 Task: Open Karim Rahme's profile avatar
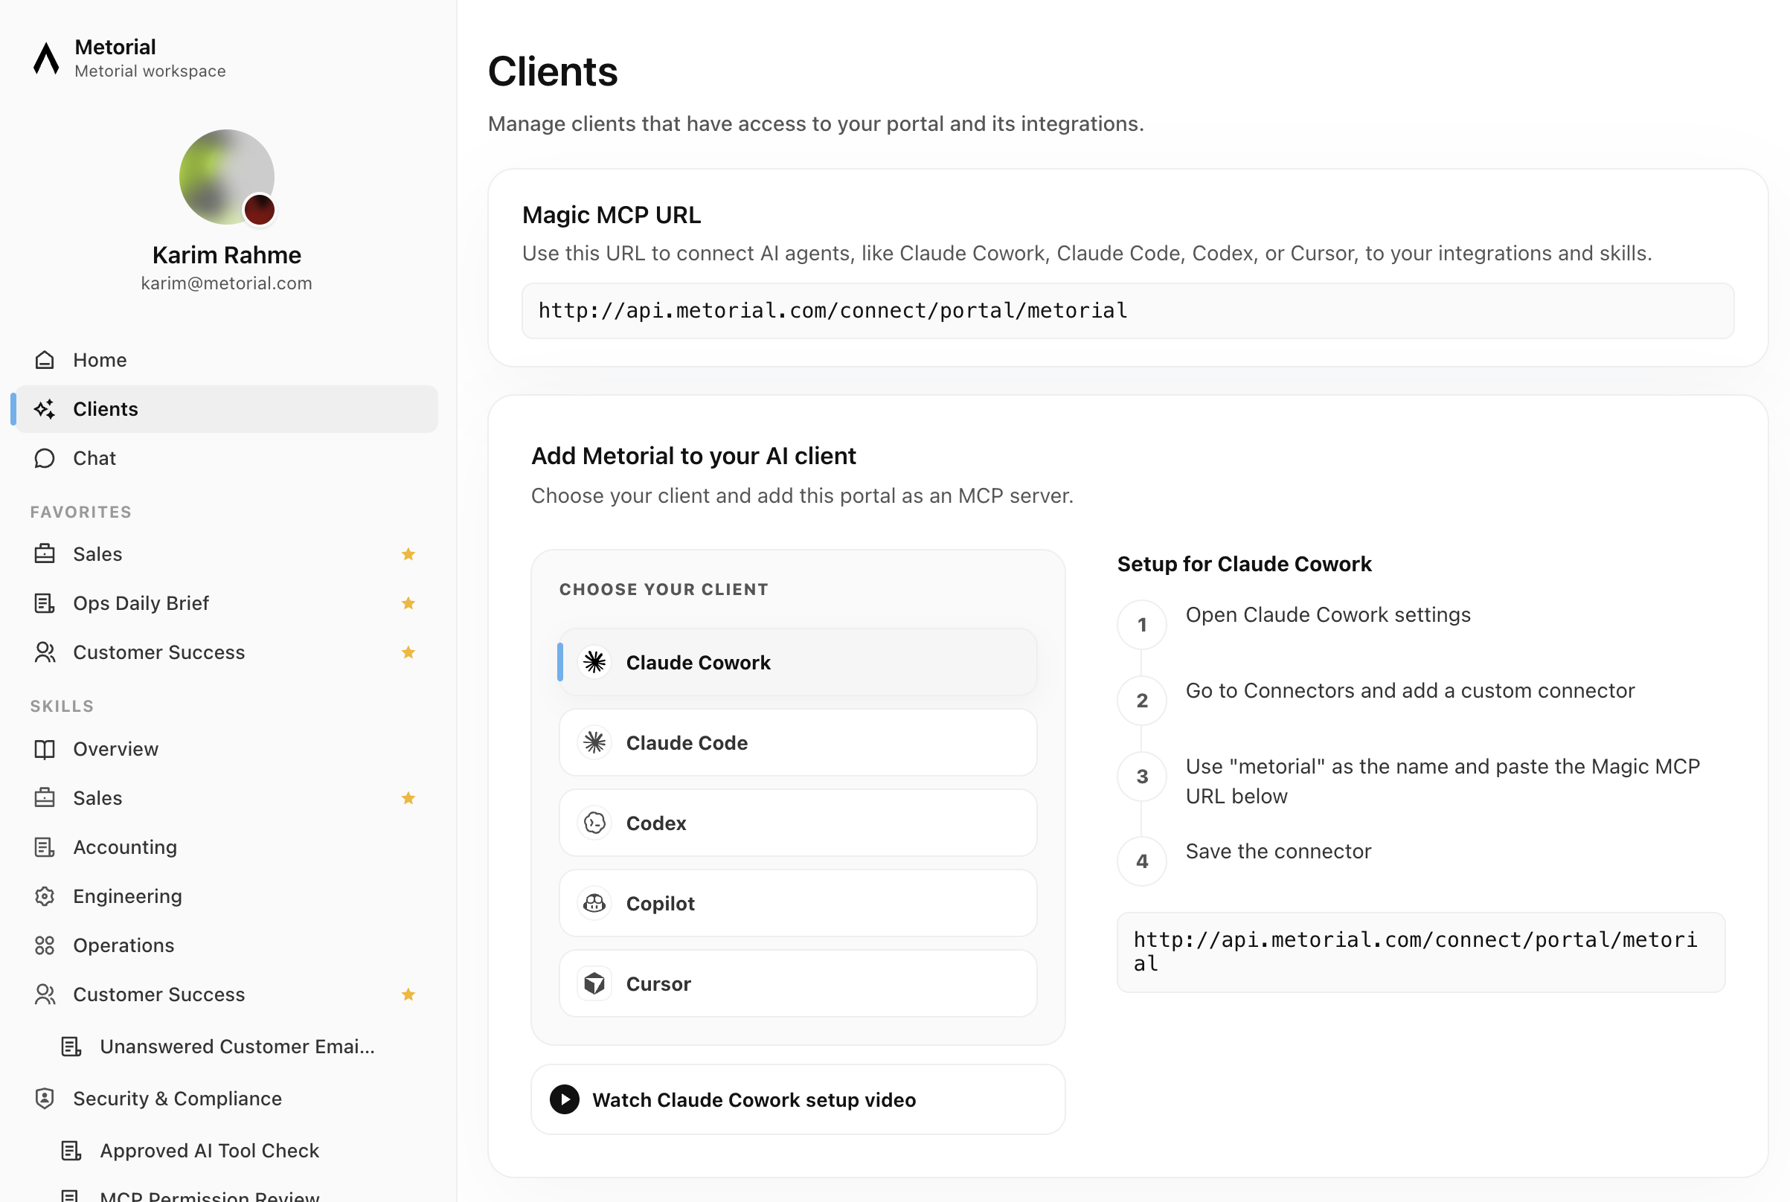(x=227, y=177)
